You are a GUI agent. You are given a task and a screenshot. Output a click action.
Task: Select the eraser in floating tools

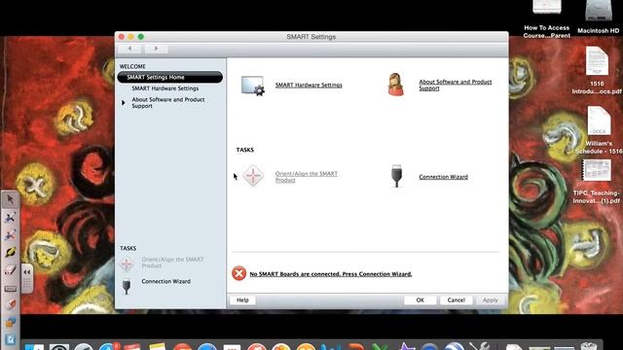click(x=10, y=270)
